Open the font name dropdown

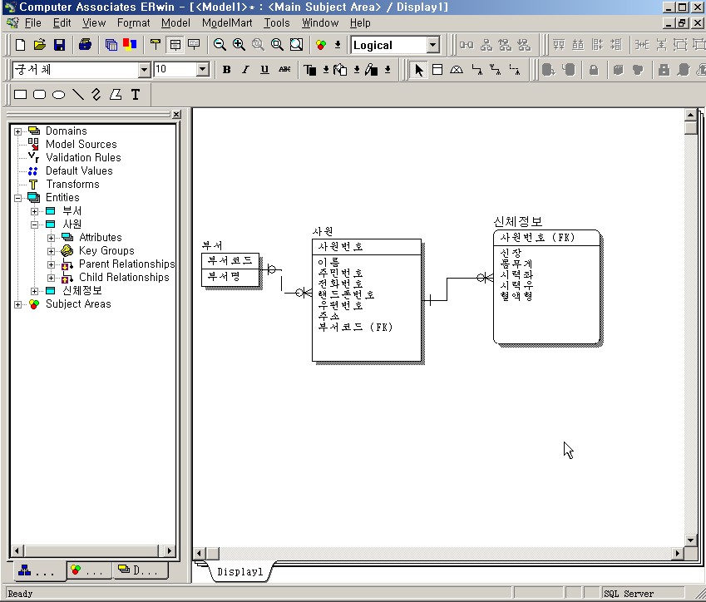[x=144, y=69]
